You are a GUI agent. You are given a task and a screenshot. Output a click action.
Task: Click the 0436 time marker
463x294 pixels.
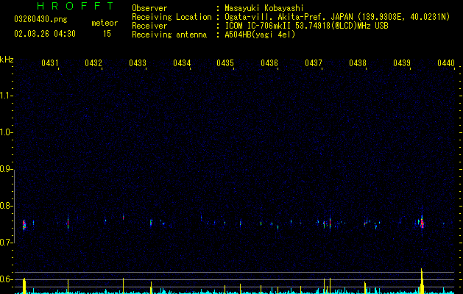269,63
